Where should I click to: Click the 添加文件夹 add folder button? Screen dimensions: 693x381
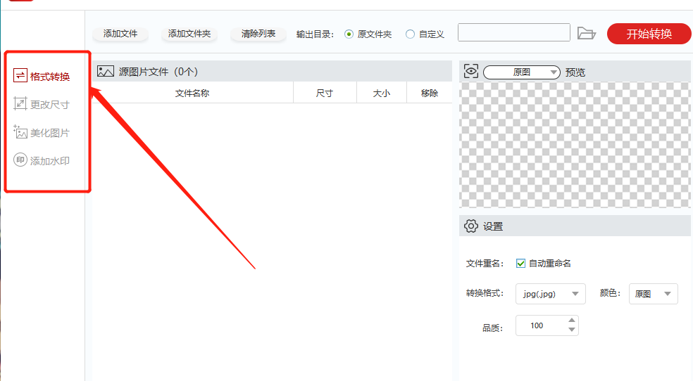coord(189,34)
